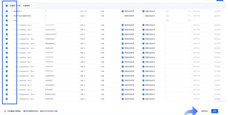Click the SKU cell 3243567
Screen dimensions: 228x115
click(49, 81)
